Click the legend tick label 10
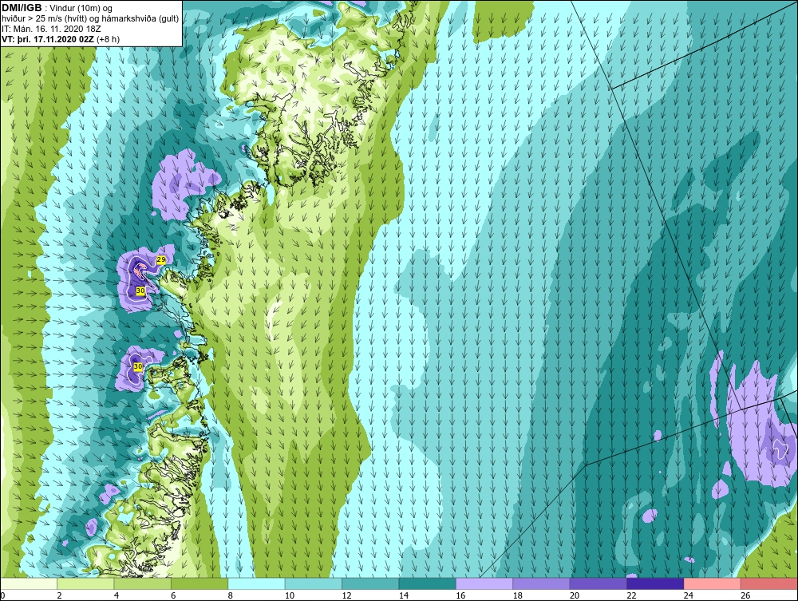Image resolution: width=798 pixels, height=601 pixels. coord(290,595)
